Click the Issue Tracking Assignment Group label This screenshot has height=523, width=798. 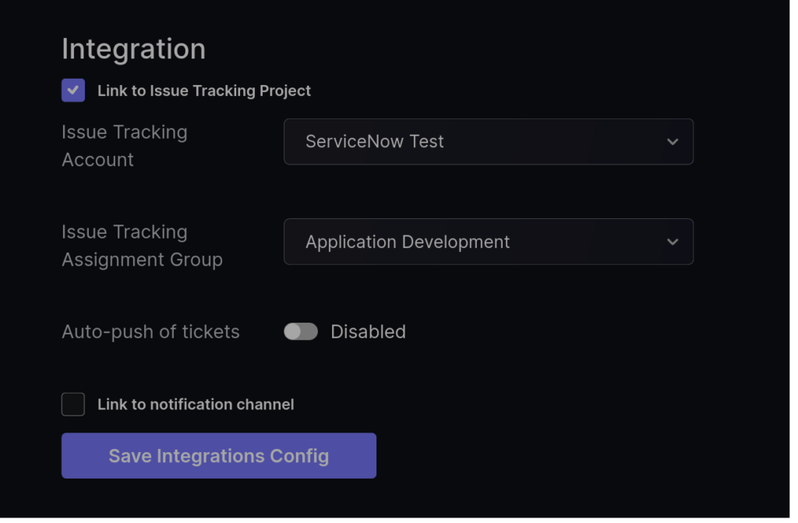coord(143,248)
